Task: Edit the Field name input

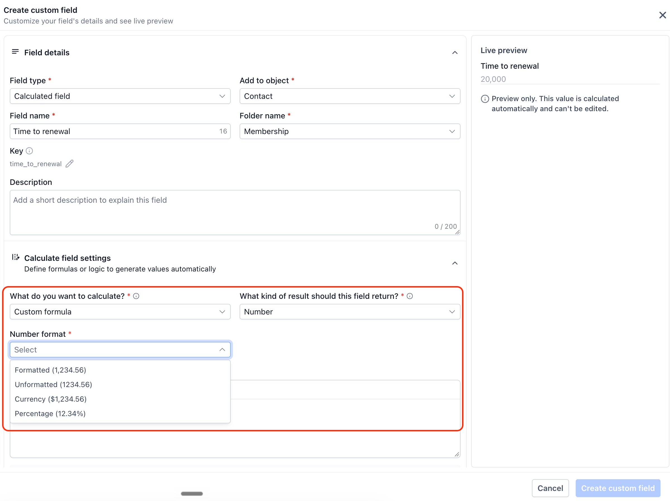Action: (x=120, y=131)
